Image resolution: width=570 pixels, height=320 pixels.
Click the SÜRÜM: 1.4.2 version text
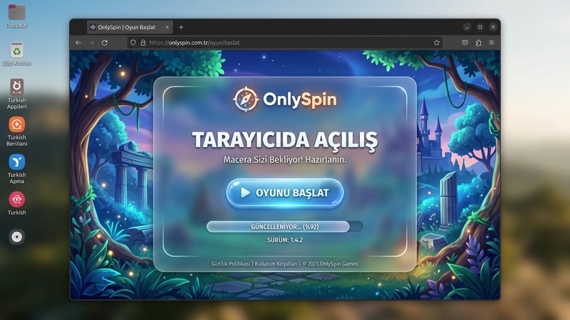[x=284, y=240]
